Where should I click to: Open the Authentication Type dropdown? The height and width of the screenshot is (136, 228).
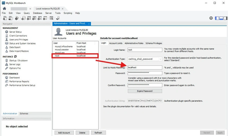point(145,59)
